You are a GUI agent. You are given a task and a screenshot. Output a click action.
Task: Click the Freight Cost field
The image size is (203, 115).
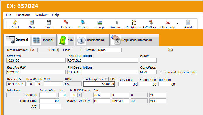coord(148,84)
